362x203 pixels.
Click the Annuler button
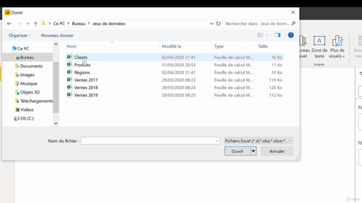[x=277, y=151]
